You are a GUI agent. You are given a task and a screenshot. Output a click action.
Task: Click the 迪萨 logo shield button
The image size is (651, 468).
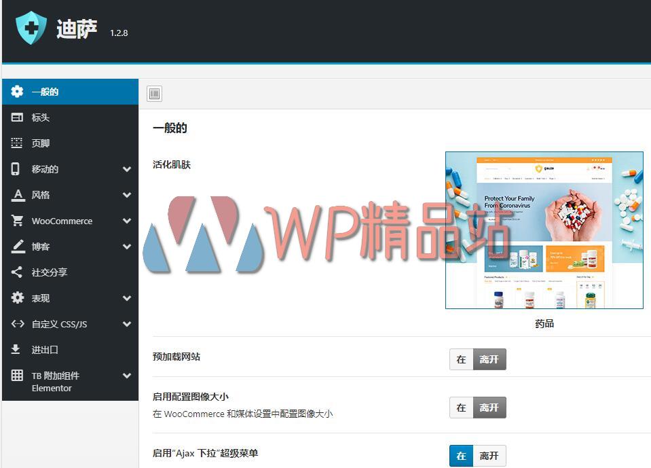point(31,27)
